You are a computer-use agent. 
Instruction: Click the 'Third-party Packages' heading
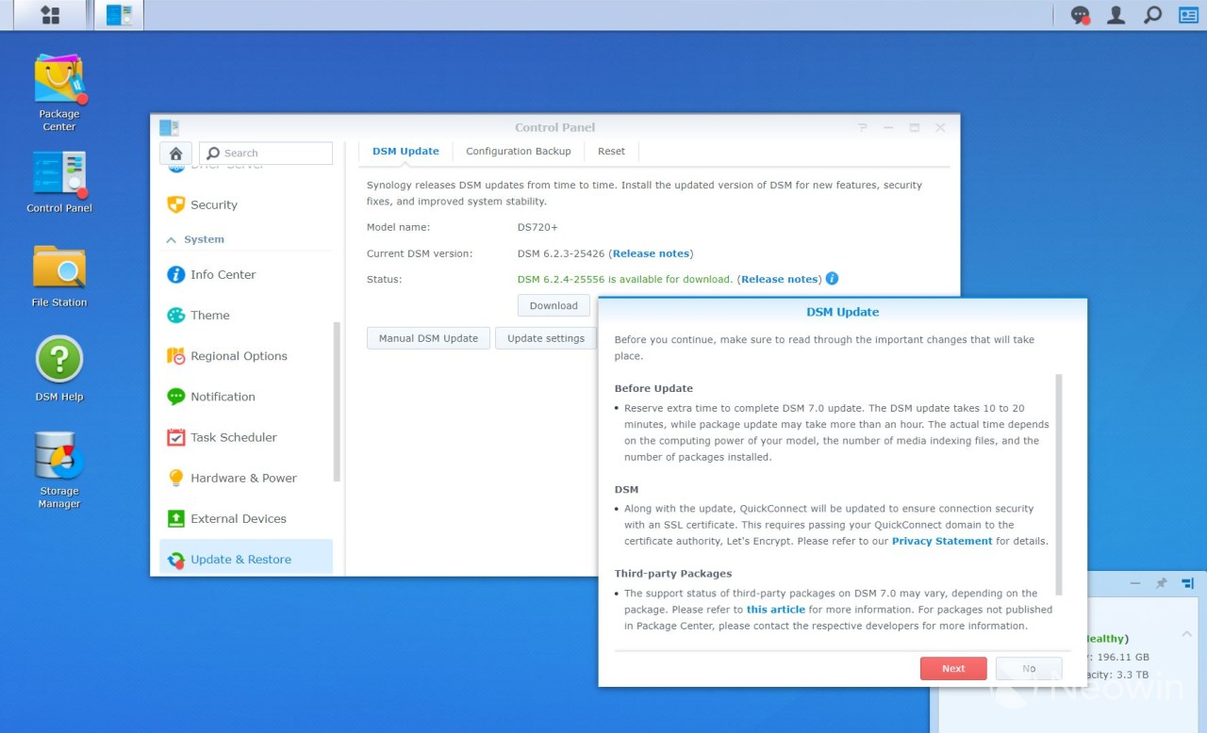pos(673,573)
